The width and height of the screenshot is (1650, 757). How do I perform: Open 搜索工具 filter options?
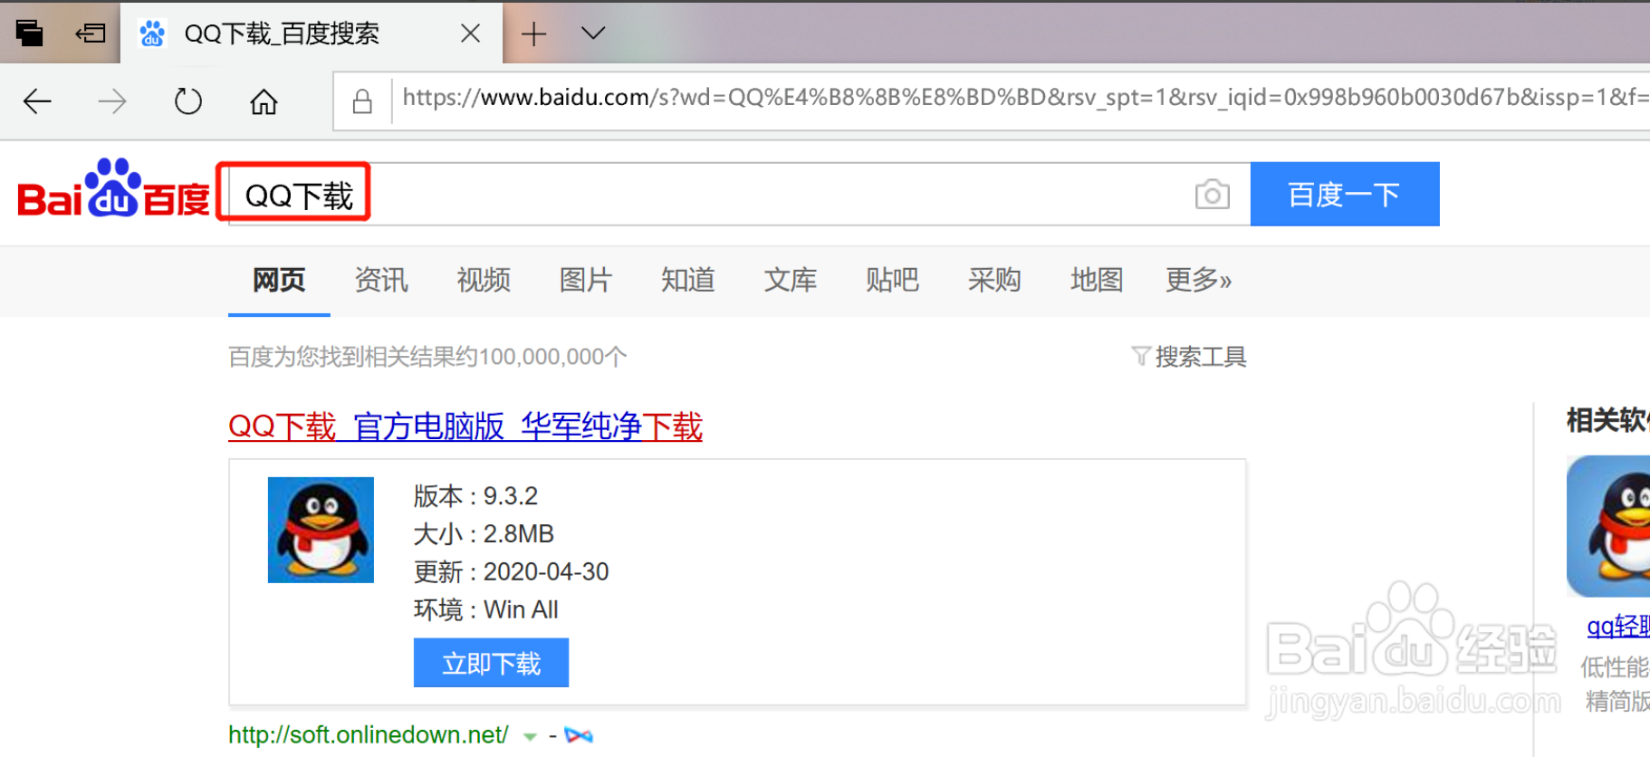pos(1189,357)
